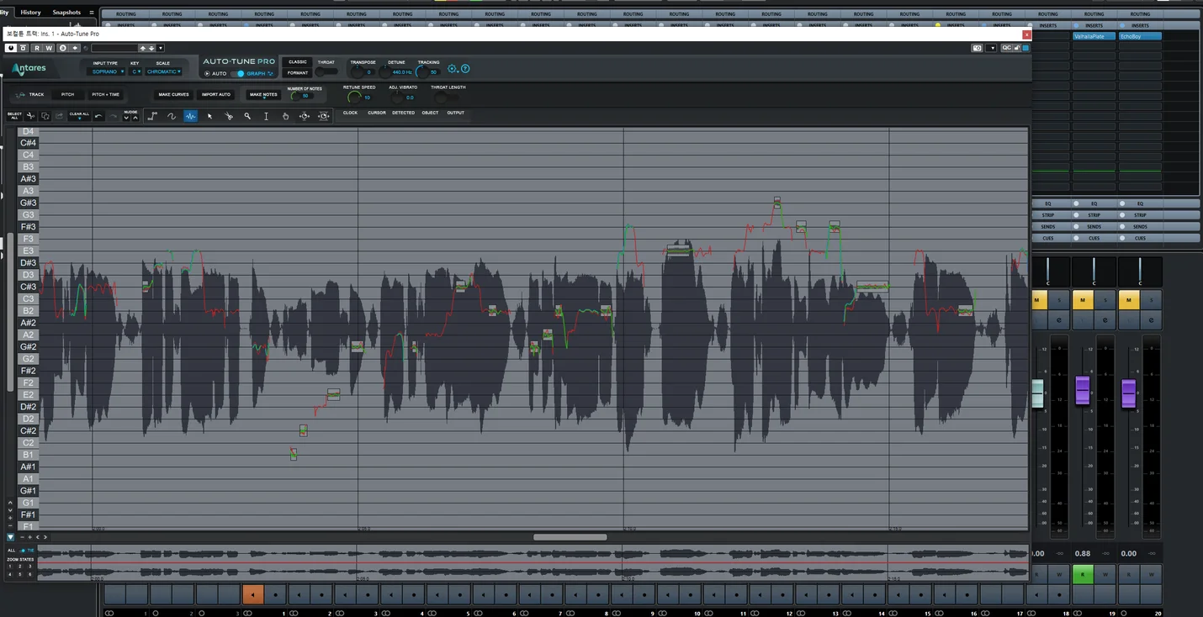Open Auto-Tune help question mark icon
This screenshot has height=617, width=1203.
[x=465, y=69]
